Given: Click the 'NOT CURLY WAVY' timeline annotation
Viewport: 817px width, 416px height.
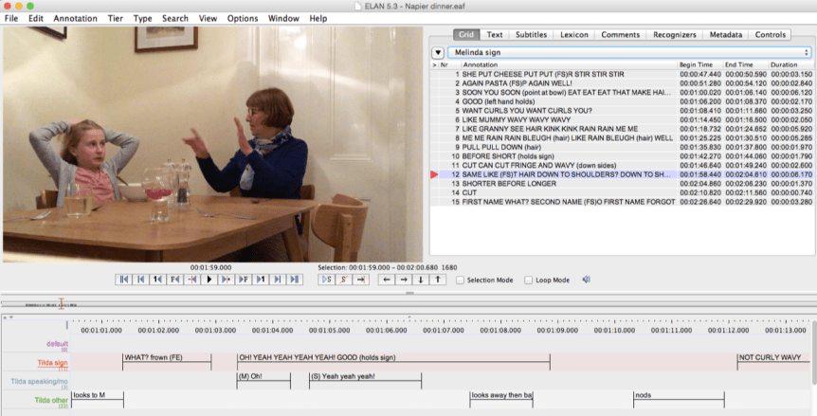Looking at the screenshot, I should click(772, 358).
